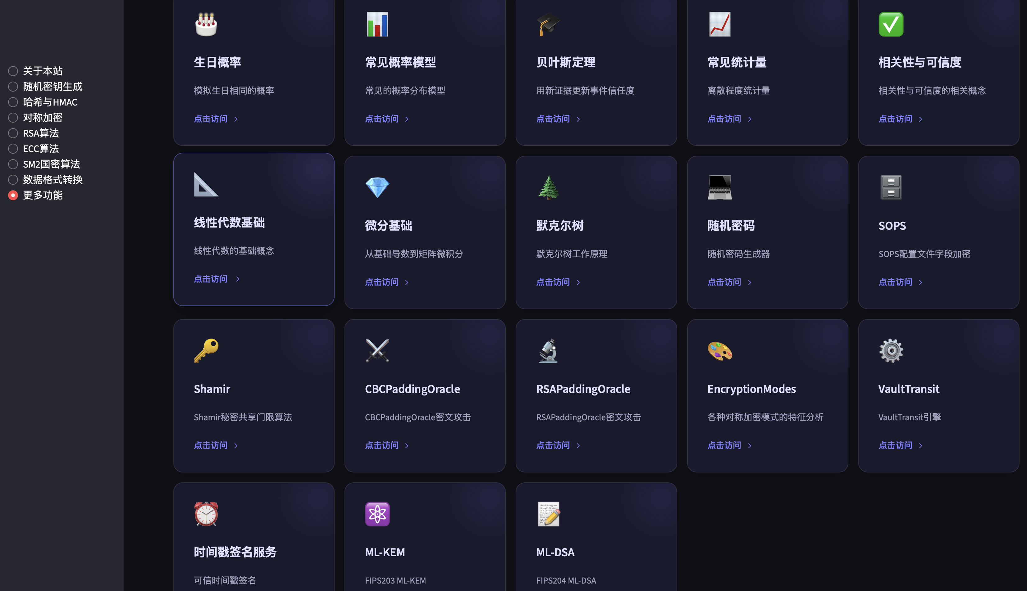Open 点击访问 link for 贝叶斯定理
Viewport: 1027px width, 591px height.
click(x=553, y=119)
